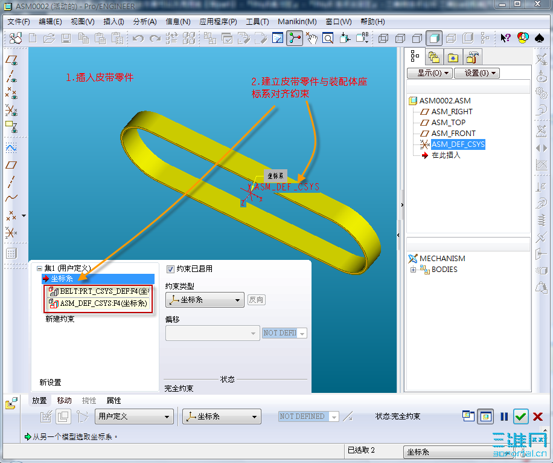Select the datum plane tool in left toolbar
This screenshot has height=463, width=553.
pyautogui.click(x=11, y=164)
